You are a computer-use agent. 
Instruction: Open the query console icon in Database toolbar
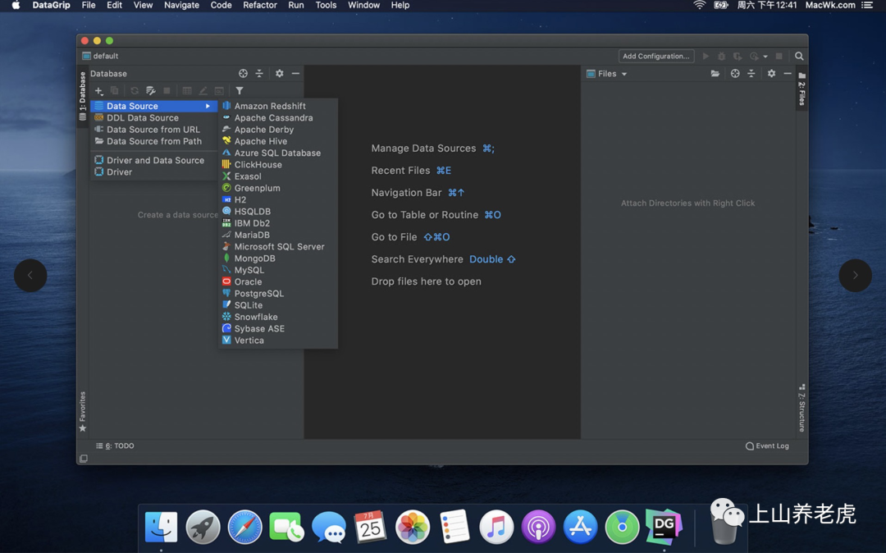(x=219, y=90)
